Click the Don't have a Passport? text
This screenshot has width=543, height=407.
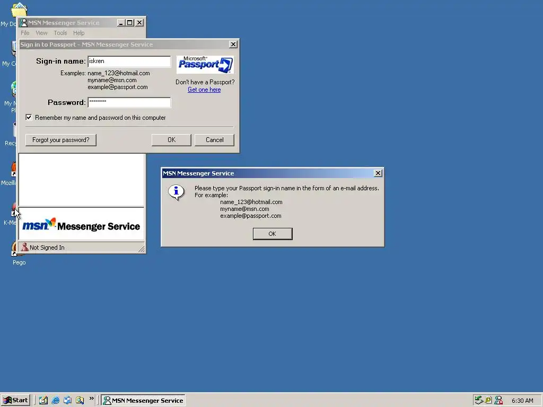tap(205, 82)
